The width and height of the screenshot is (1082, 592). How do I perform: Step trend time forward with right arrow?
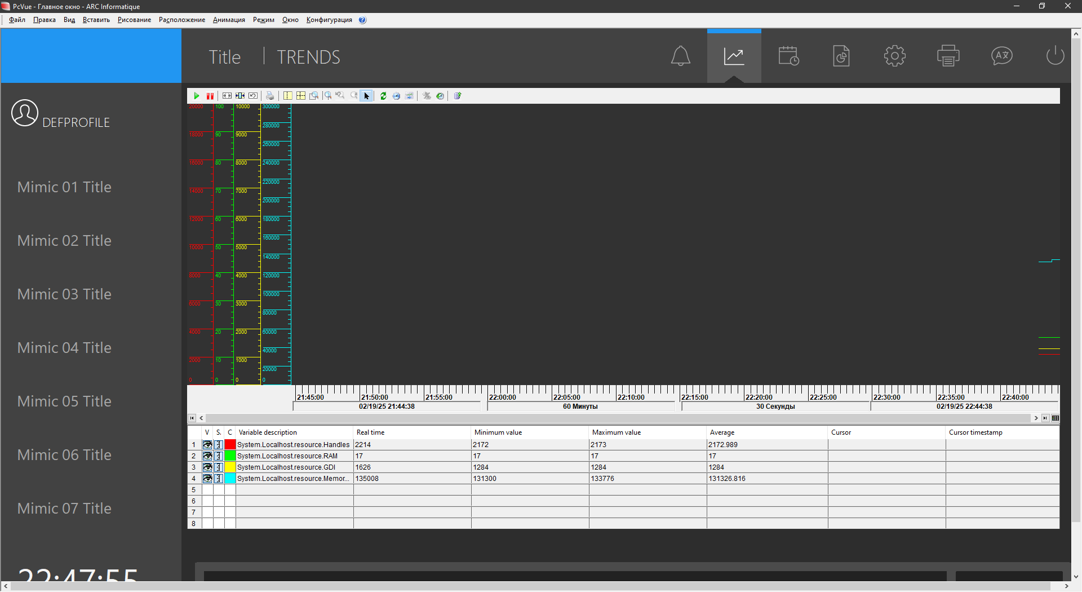pyautogui.click(x=1036, y=418)
